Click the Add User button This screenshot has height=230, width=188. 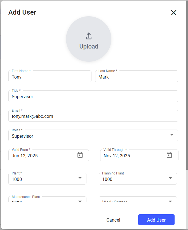(156, 220)
